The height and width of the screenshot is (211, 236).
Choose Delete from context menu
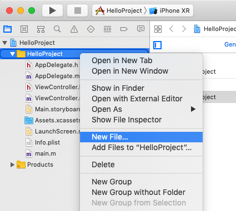[x=141, y=164]
